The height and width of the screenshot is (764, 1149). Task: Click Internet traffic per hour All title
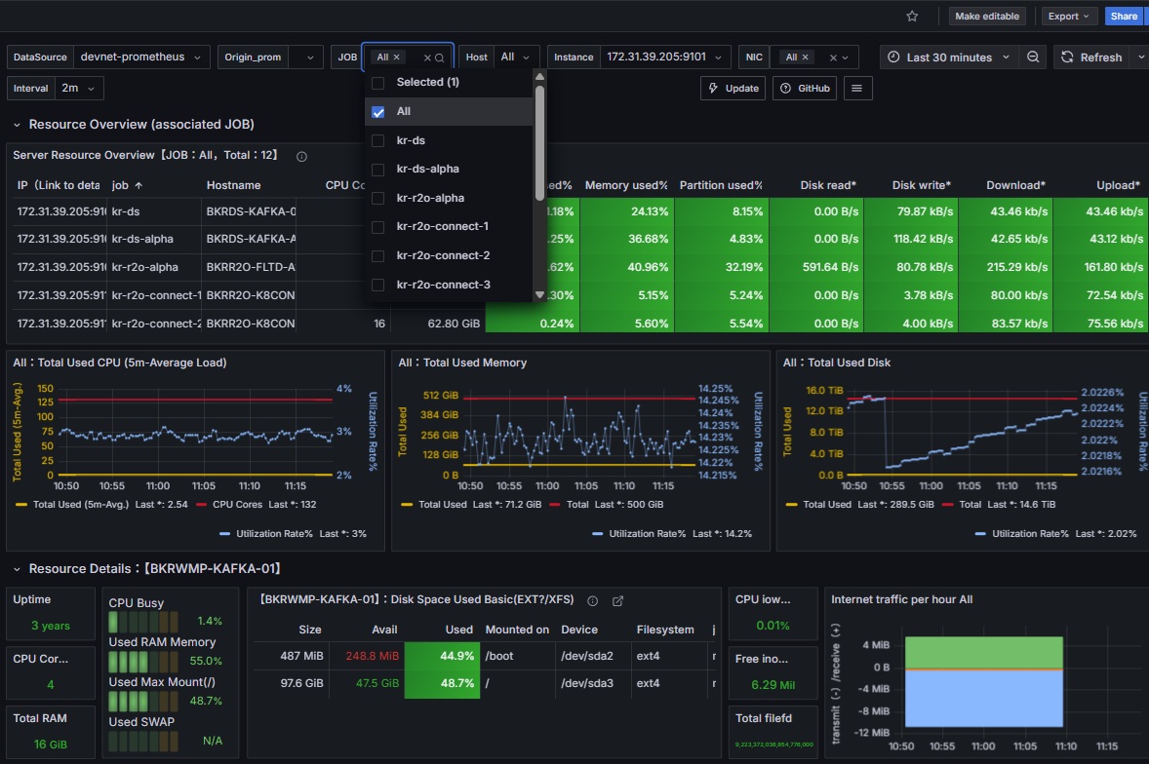tap(901, 599)
